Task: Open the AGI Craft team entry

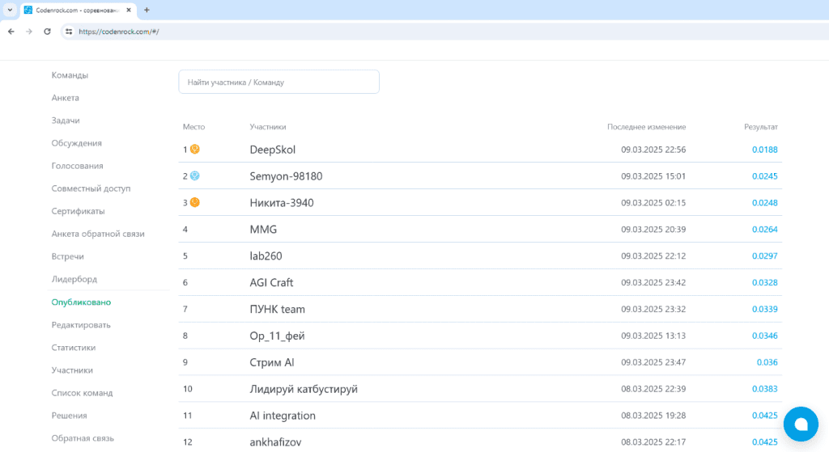Action: [x=271, y=282]
